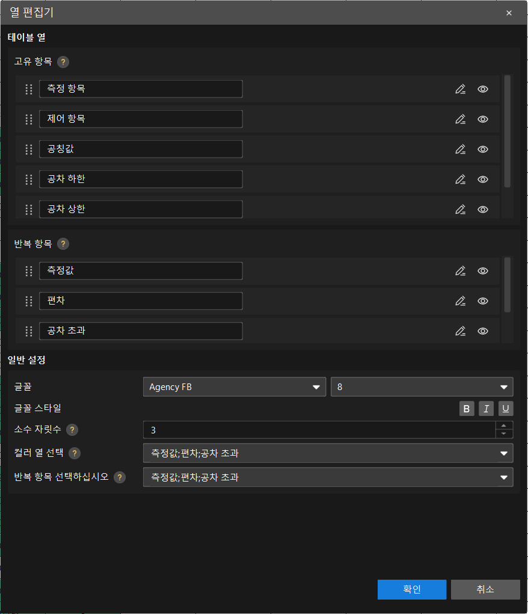Image resolution: width=528 pixels, height=614 pixels.
Task: Grab the drag handle of 편차 row
Action: pos(29,301)
